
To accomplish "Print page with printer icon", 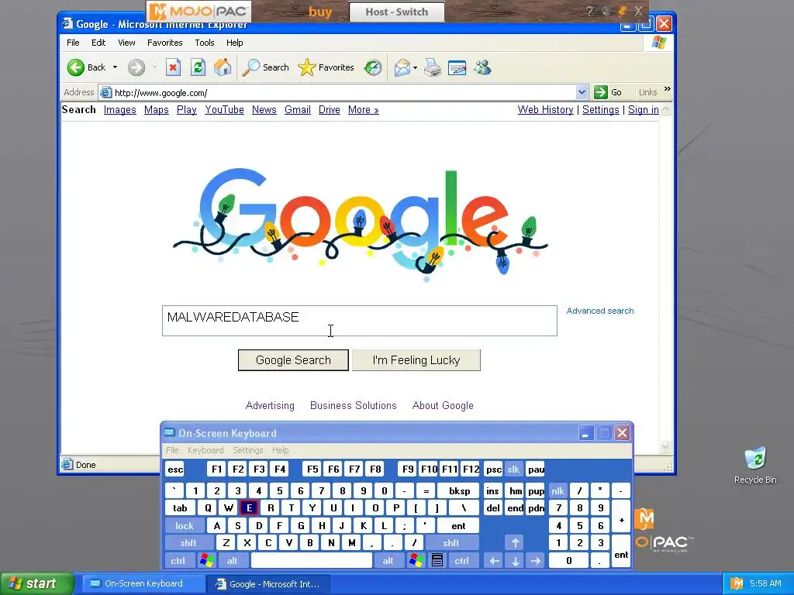I will (x=433, y=67).
